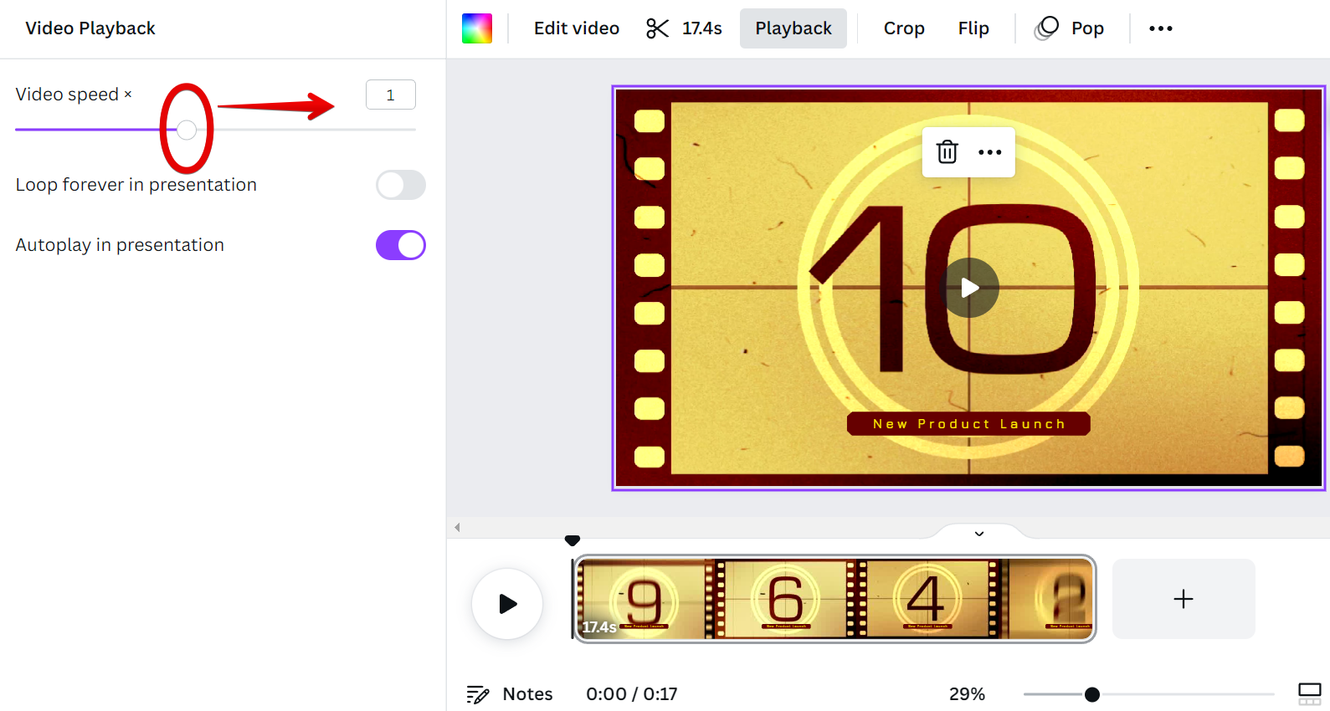This screenshot has height=711, width=1330.
Task: Select the Playback toolbar tab
Action: pyautogui.click(x=793, y=28)
